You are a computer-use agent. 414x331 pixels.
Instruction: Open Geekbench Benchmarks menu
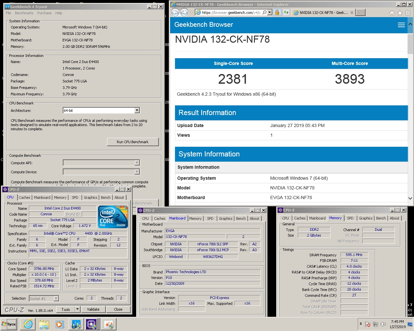24,13
